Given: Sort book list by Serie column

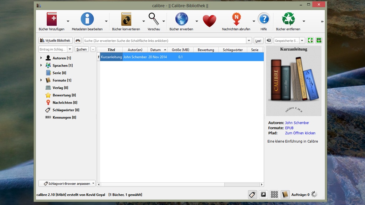Looking at the screenshot, I should click(255, 50).
